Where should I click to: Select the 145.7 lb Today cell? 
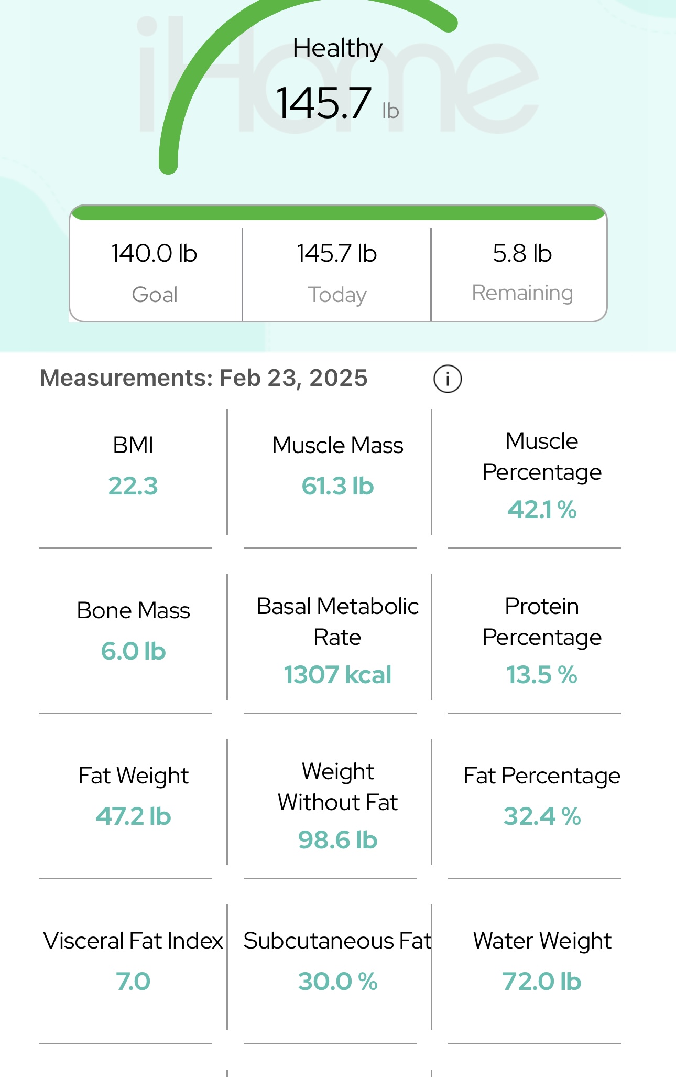pos(337,272)
